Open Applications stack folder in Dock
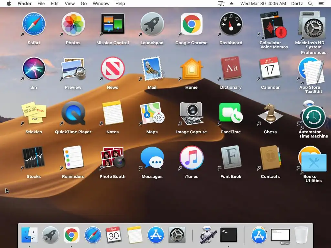This screenshot has height=248, width=331. pyautogui.click(x=259, y=235)
